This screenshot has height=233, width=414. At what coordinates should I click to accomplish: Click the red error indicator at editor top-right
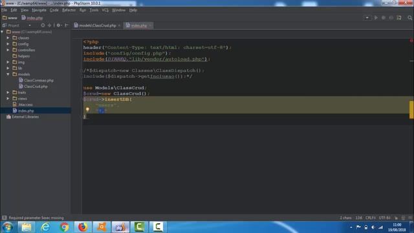pyautogui.click(x=411, y=41)
